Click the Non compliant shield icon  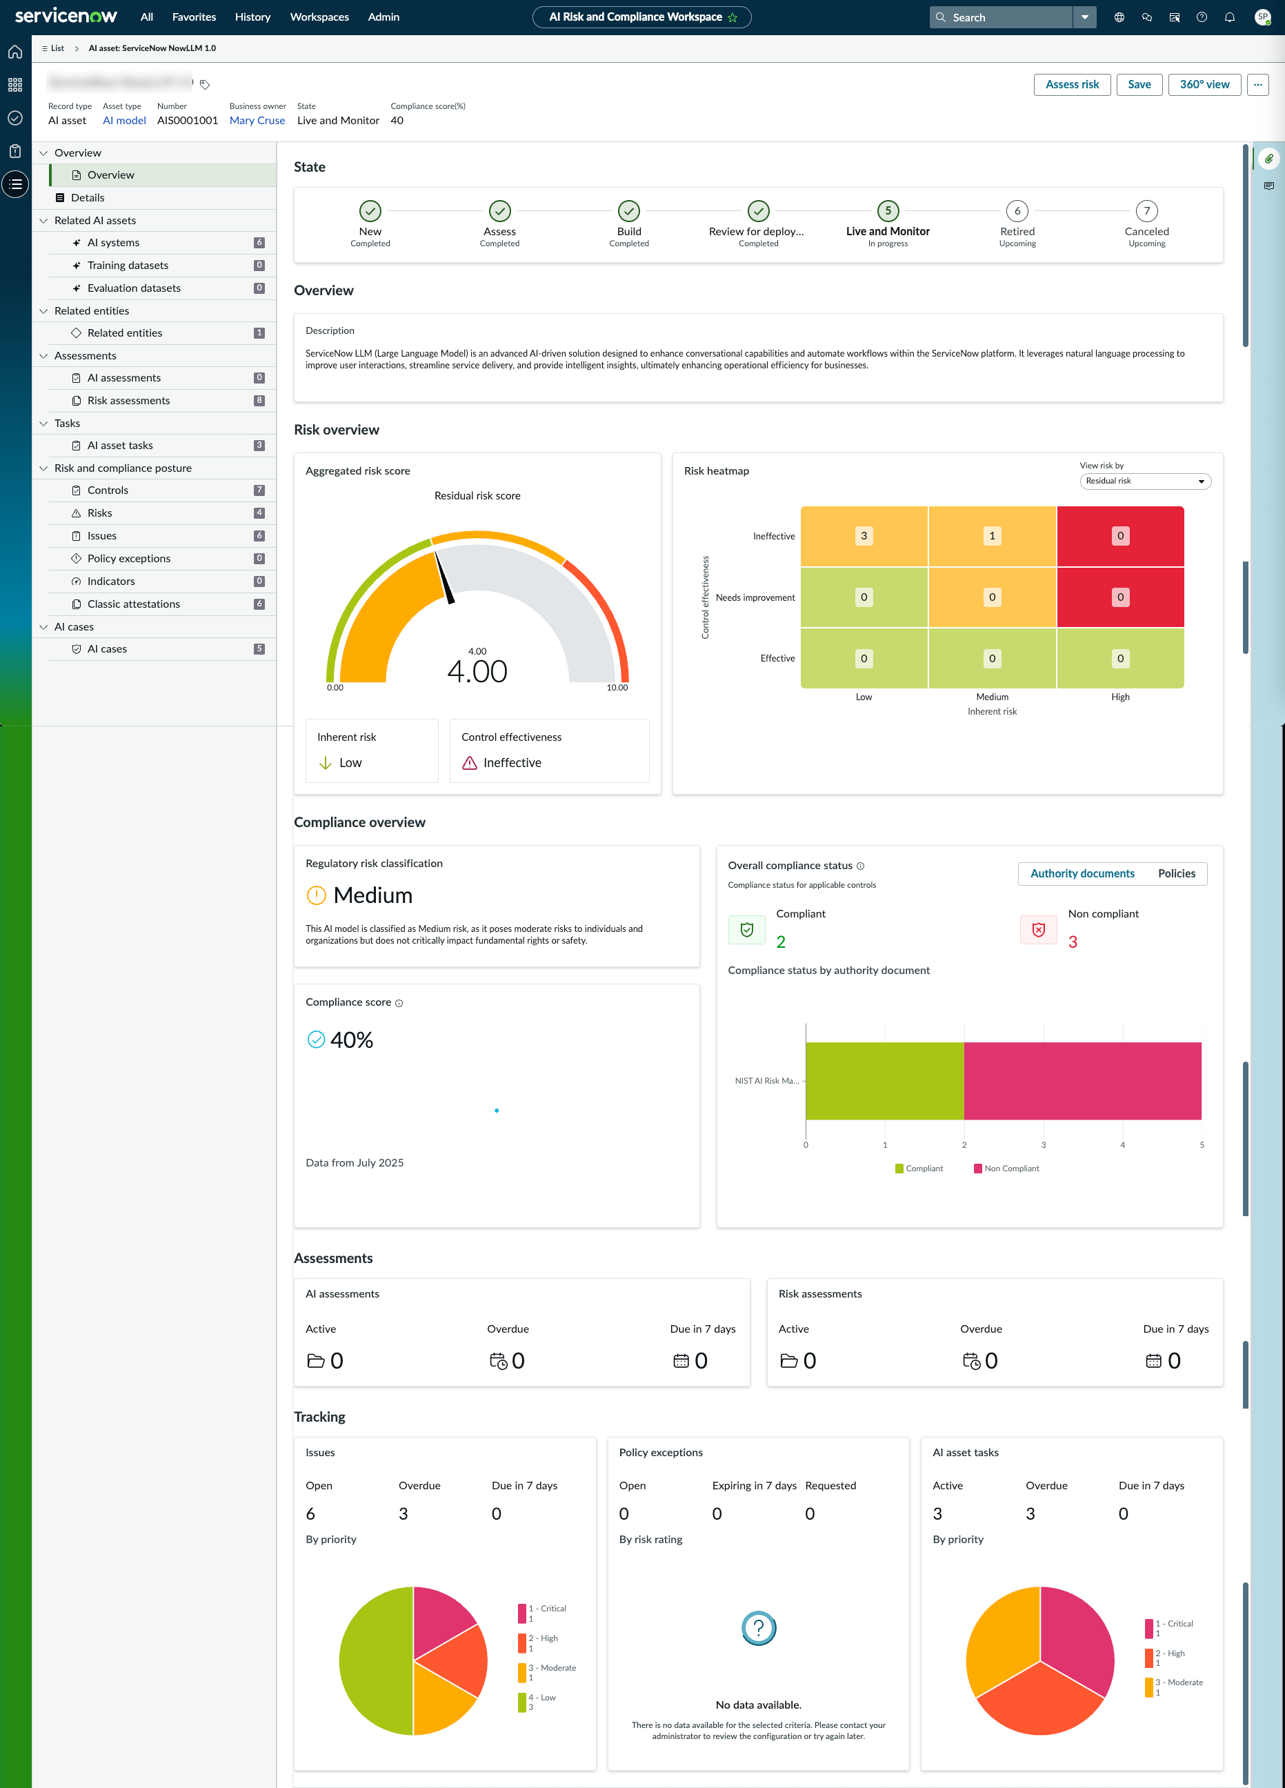point(1038,929)
